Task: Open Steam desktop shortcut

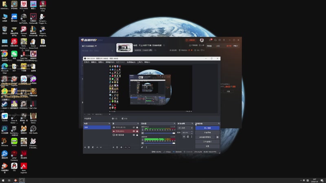Action: tap(4, 105)
